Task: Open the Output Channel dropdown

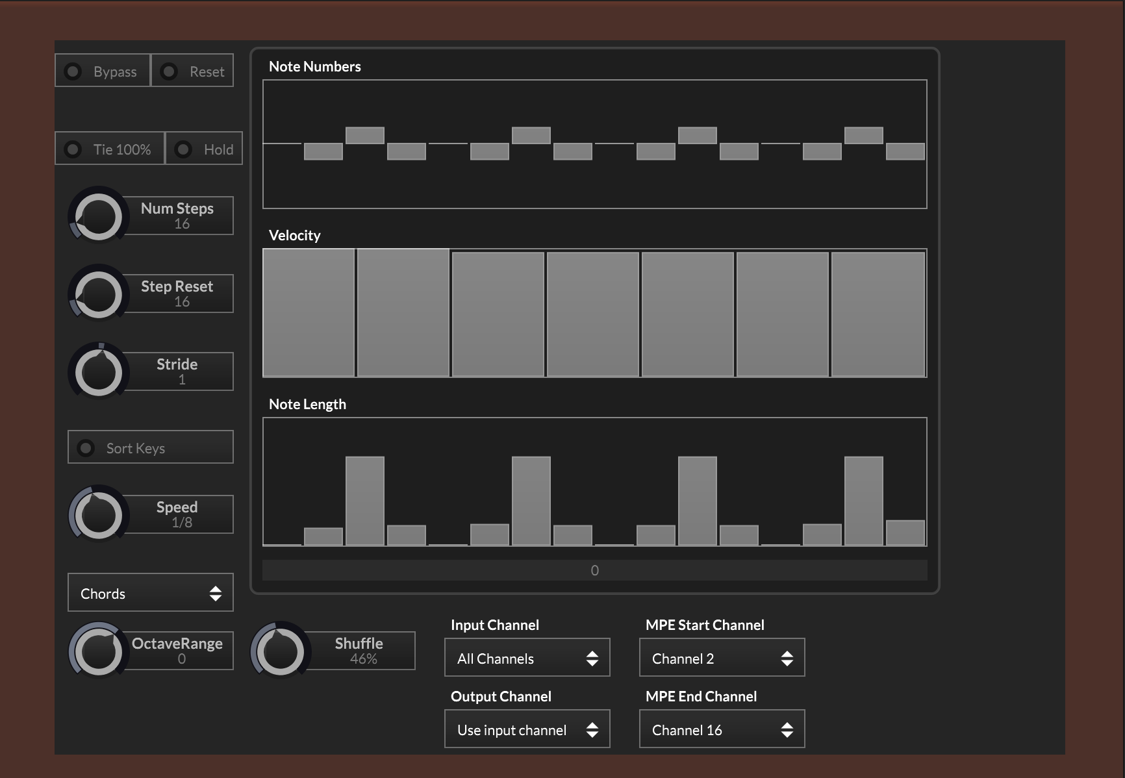Action: point(527,729)
